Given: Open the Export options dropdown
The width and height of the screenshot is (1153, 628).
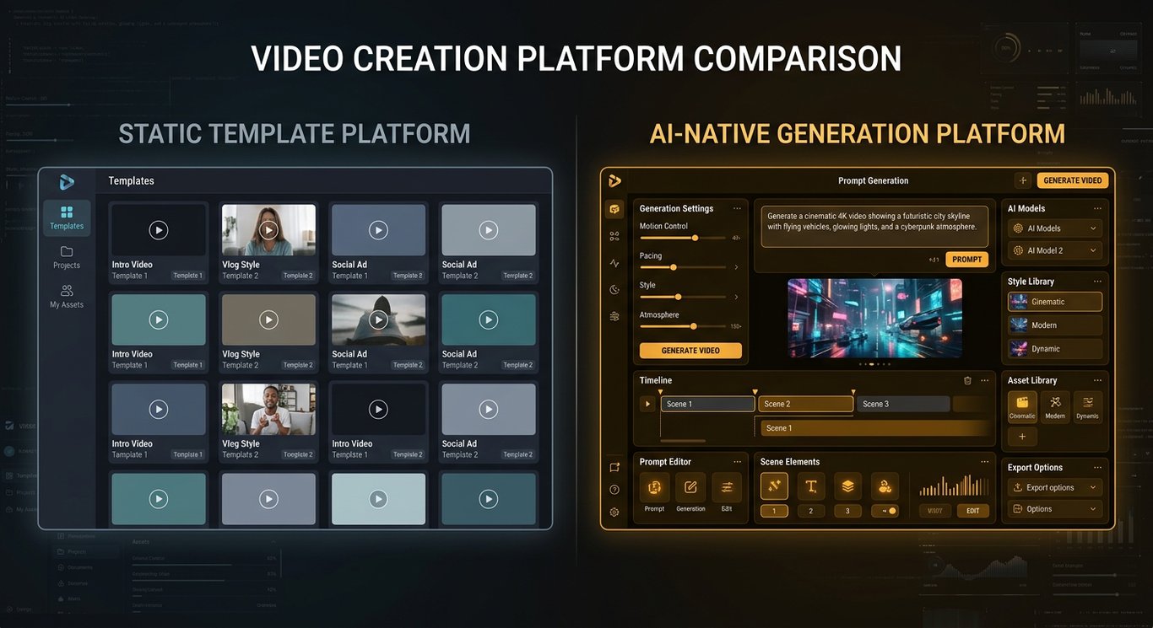Looking at the screenshot, I should (x=1053, y=487).
